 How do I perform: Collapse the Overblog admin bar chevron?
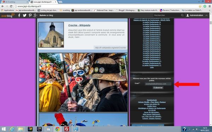click(x=206, y=15)
